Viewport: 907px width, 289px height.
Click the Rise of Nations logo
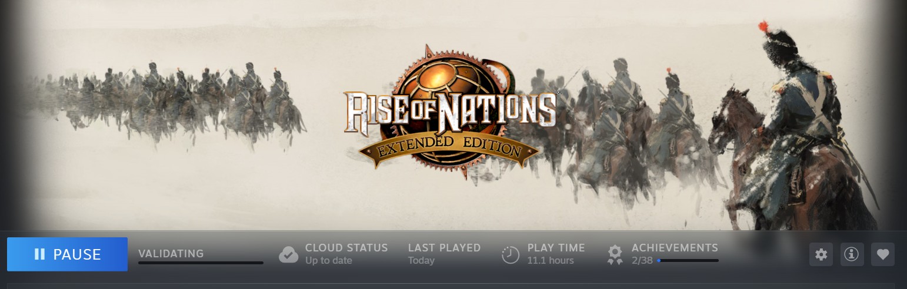(451, 112)
